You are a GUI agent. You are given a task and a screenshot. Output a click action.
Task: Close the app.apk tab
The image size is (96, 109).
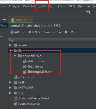tap(30, 20)
